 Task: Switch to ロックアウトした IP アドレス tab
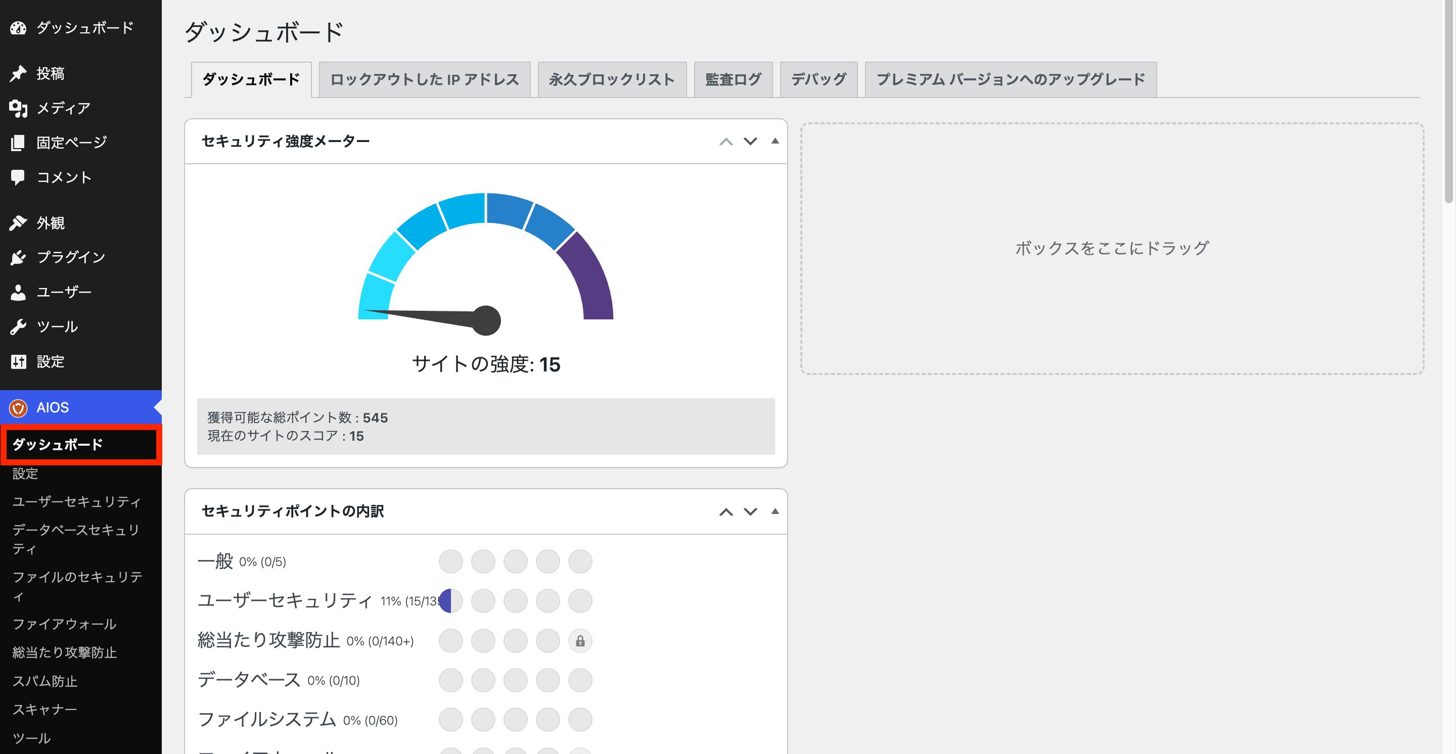coord(425,80)
